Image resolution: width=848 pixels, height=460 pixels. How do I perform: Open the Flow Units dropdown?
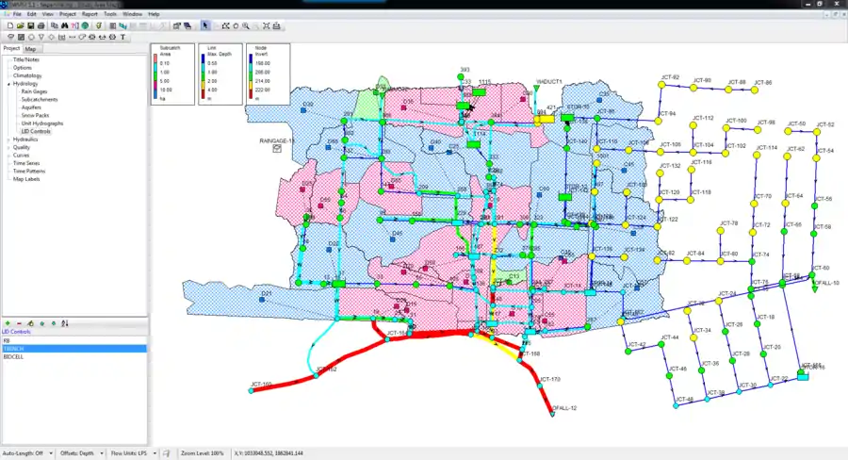tap(155, 452)
